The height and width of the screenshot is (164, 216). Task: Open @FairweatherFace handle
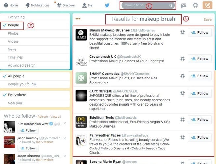coord(135,135)
